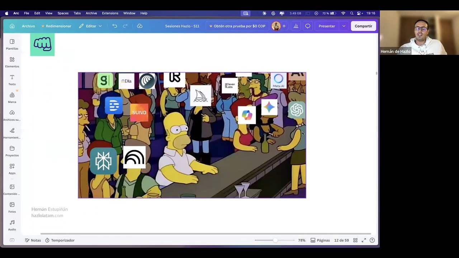Select the Texto tool in sidebar
This screenshot has height=258, width=459.
12,80
